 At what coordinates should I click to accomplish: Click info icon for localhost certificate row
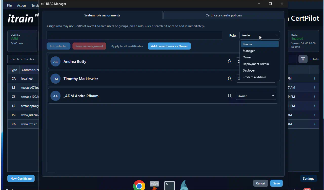314,79
